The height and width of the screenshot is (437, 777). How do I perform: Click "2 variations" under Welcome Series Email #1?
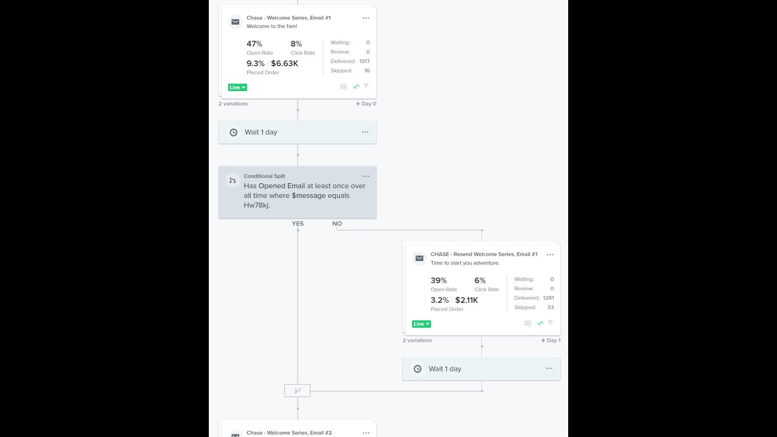click(233, 104)
